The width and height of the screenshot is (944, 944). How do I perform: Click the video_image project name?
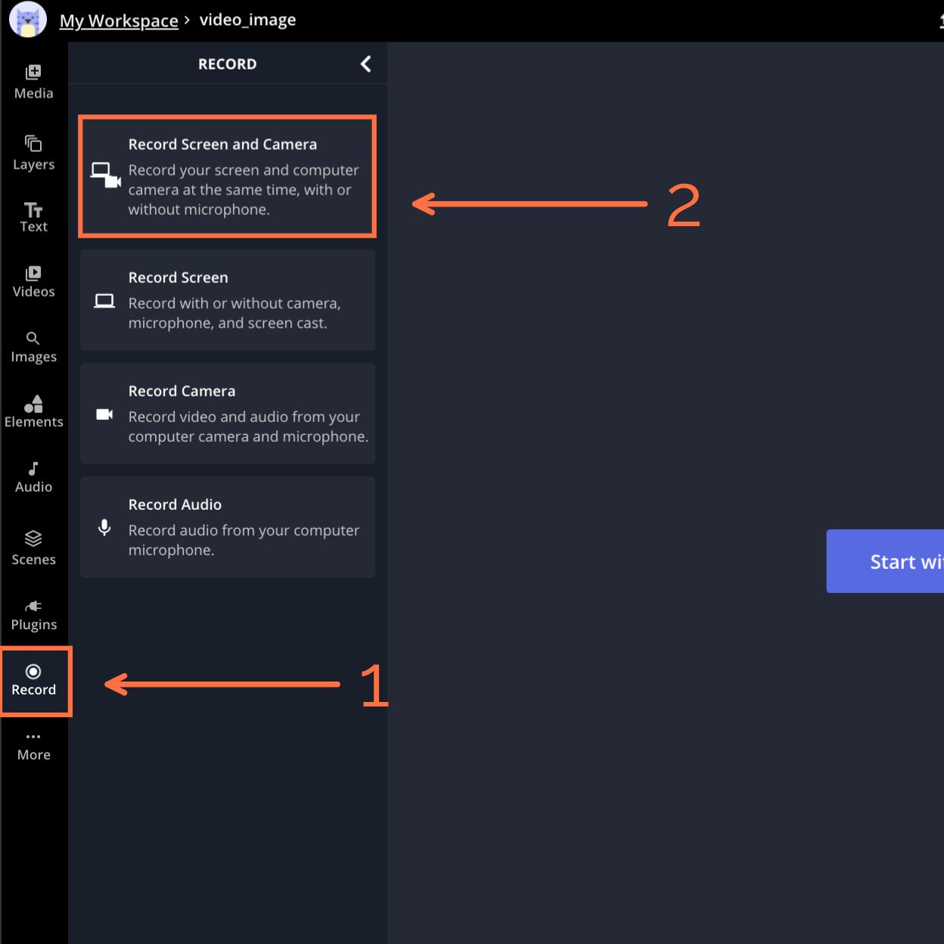tap(247, 20)
